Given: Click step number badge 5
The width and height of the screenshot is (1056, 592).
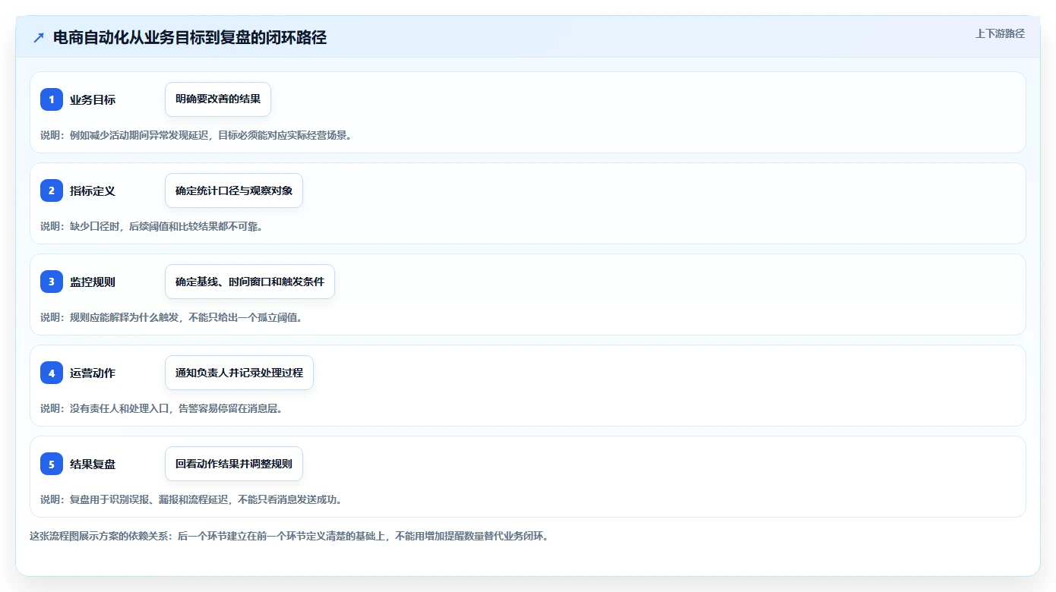Looking at the screenshot, I should (x=52, y=464).
